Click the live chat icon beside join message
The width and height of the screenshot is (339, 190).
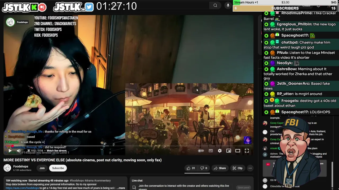tap(134, 187)
